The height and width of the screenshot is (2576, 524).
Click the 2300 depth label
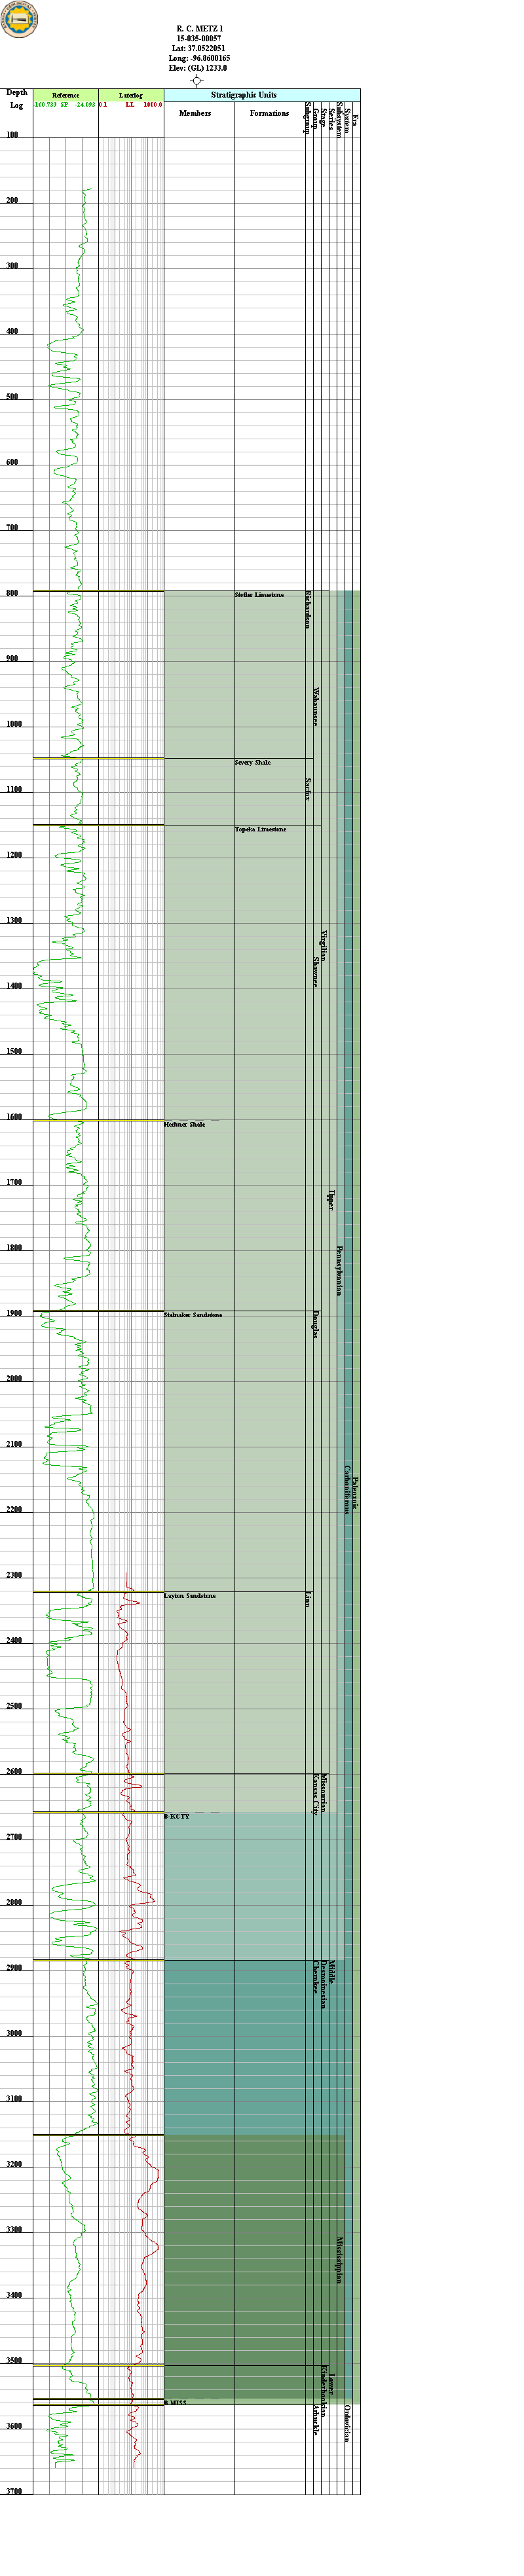(14, 1575)
